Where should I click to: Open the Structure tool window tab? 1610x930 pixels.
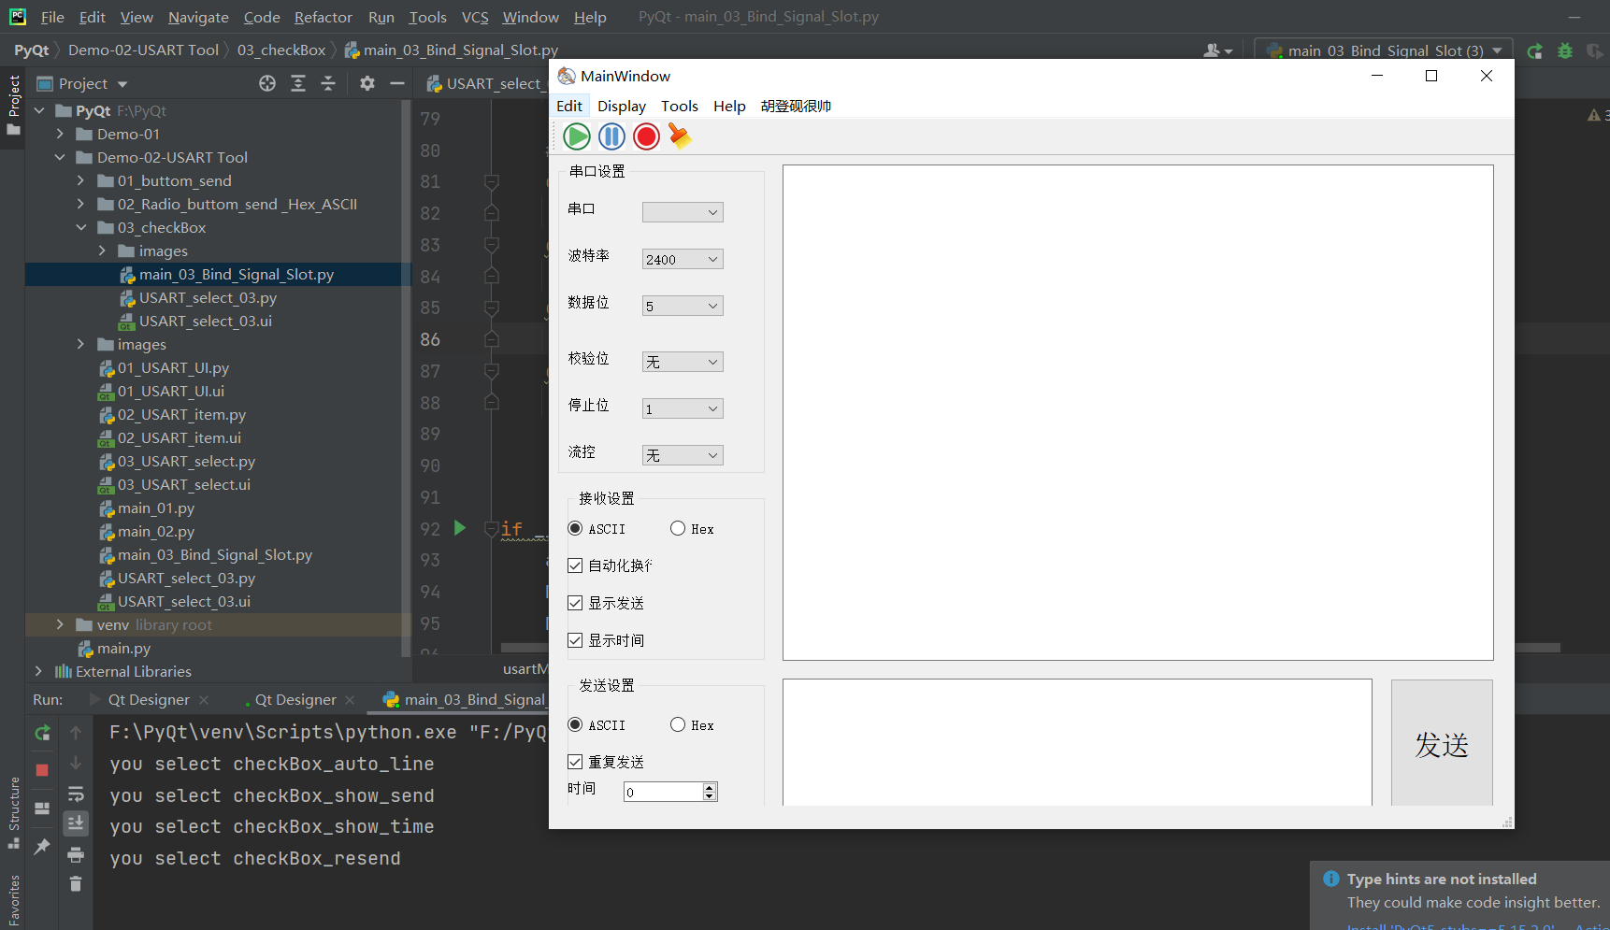[x=14, y=812]
